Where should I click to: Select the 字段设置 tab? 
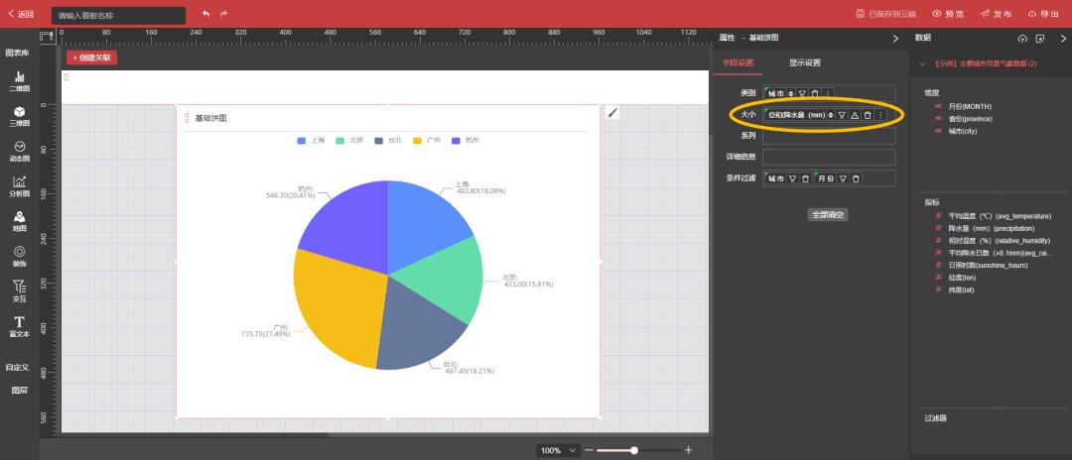tap(737, 63)
